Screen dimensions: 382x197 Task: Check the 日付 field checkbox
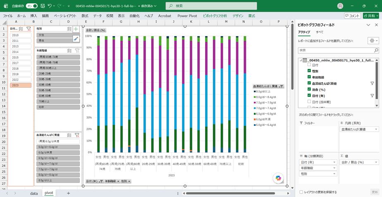309,65
